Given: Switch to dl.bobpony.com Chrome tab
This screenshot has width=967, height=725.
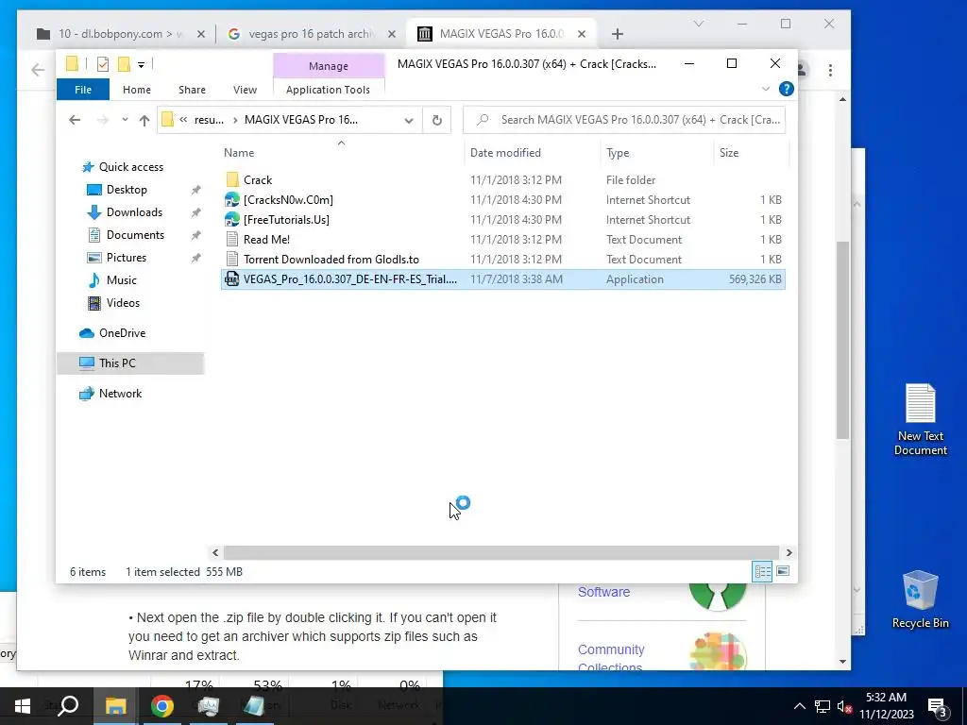Looking at the screenshot, I should tap(119, 34).
